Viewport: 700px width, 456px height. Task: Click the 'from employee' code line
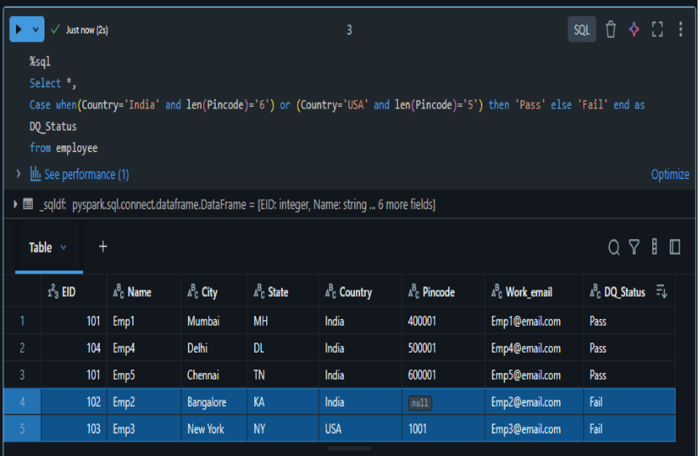64,148
